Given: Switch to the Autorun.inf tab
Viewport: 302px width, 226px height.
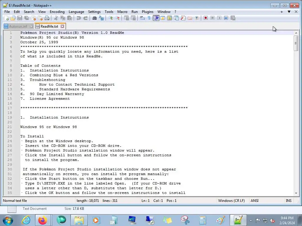Looking at the screenshot, I should click(18, 26).
